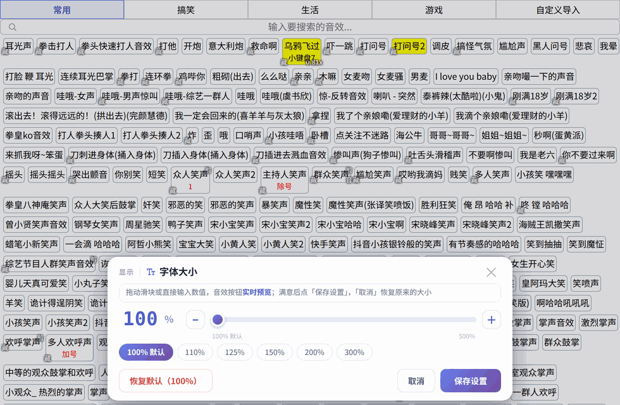Select the 150% size preset
The width and height of the screenshot is (620, 405).
pos(275,352)
